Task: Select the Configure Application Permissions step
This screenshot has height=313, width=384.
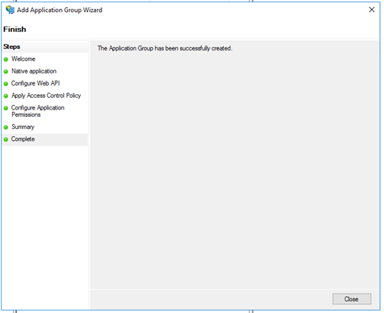Action: pos(38,111)
